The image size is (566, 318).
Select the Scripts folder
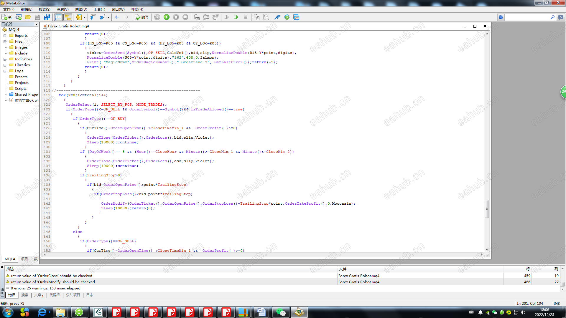21,89
